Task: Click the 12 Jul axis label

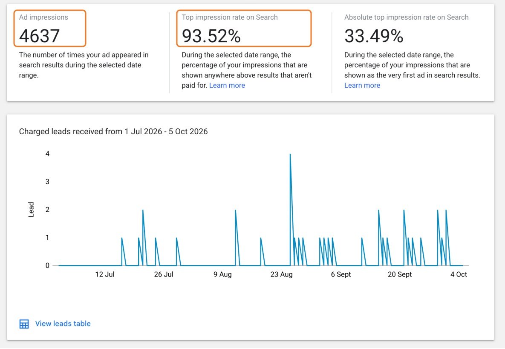Action: pos(105,274)
